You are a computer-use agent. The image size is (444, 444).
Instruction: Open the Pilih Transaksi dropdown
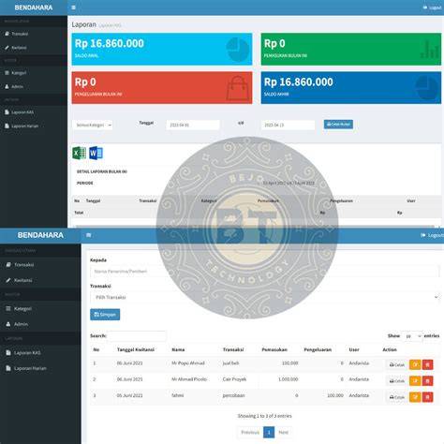pyautogui.click(x=264, y=297)
